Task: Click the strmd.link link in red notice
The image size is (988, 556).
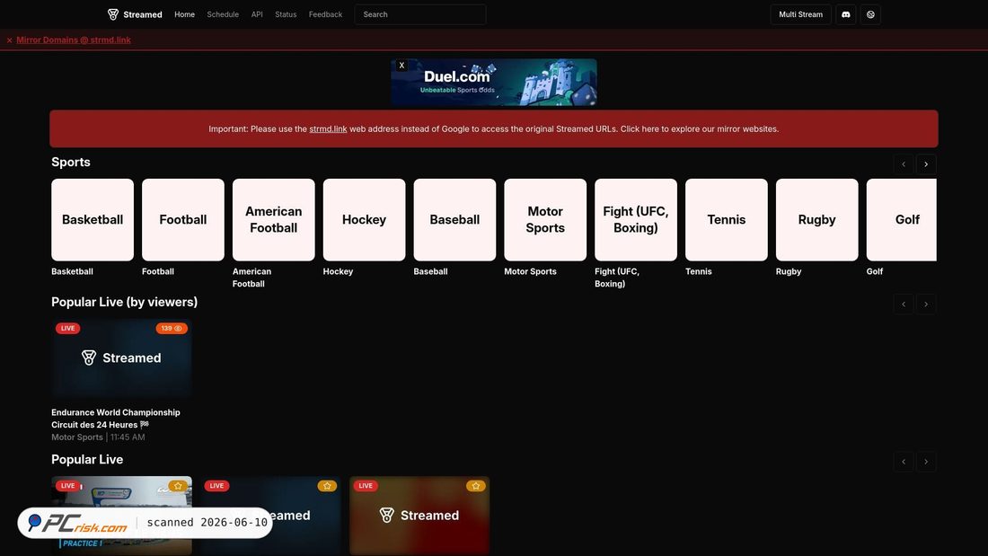Action: [x=328, y=129]
